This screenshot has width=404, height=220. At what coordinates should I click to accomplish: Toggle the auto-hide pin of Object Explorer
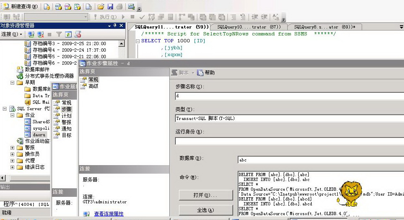click(x=115, y=26)
